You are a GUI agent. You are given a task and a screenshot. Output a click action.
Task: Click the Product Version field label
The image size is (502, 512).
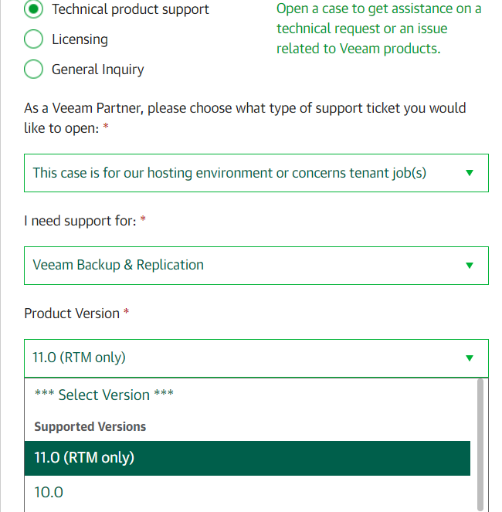pyautogui.click(x=72, y=314)
